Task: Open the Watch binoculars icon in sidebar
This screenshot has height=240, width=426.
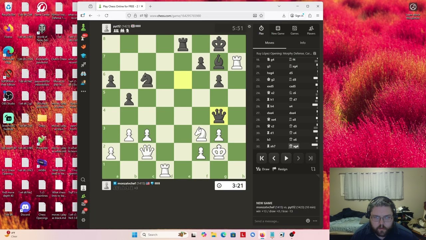Action: pos(83,74)
